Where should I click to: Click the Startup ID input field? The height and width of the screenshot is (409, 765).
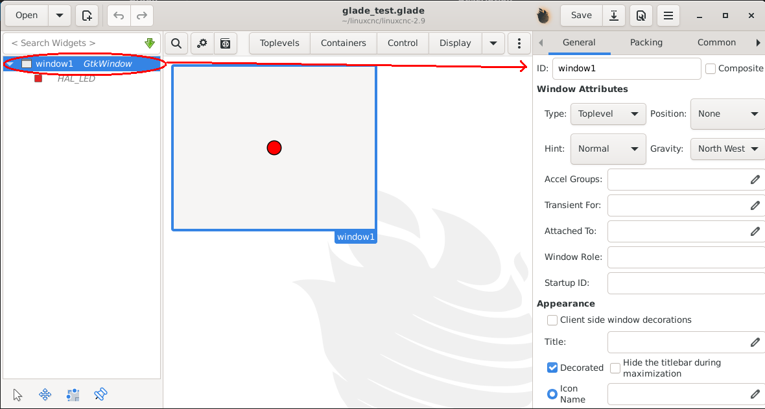point(687,283)
